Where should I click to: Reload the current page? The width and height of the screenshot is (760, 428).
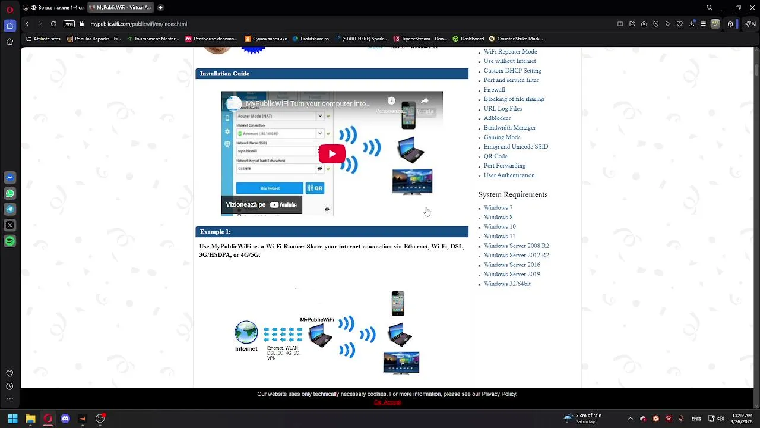coord(53,24)
